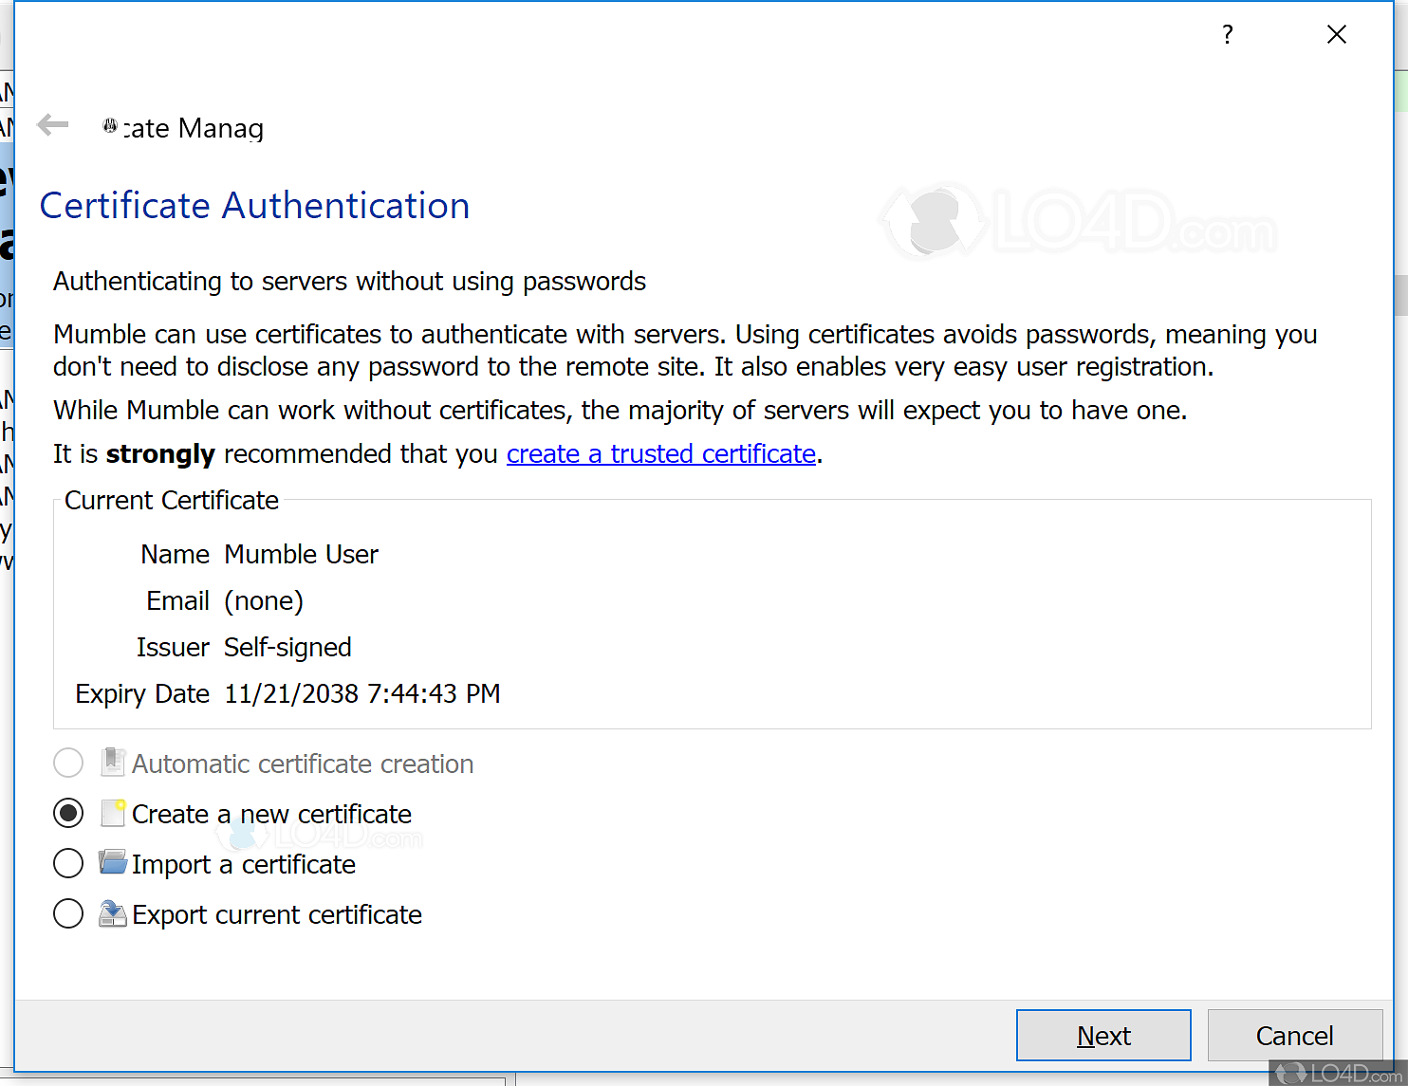Click the Certificate Authentication heading

coord(254,205)
